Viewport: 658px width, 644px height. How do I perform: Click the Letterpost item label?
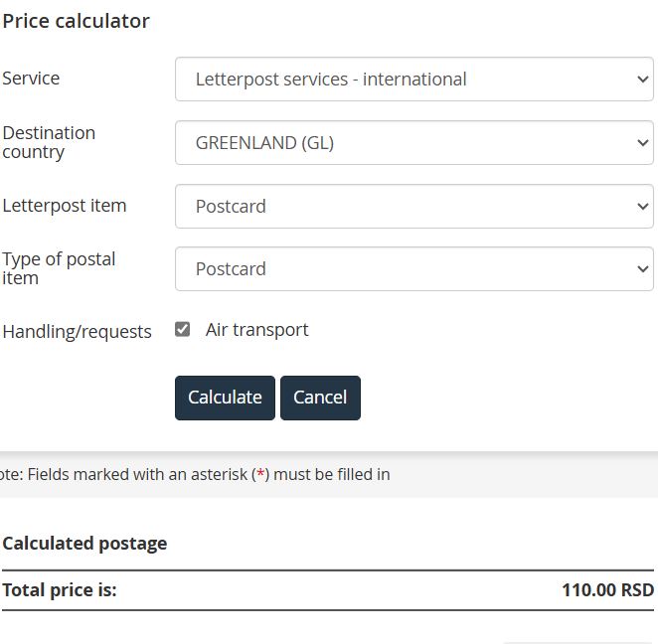click(x=65, y=206)
